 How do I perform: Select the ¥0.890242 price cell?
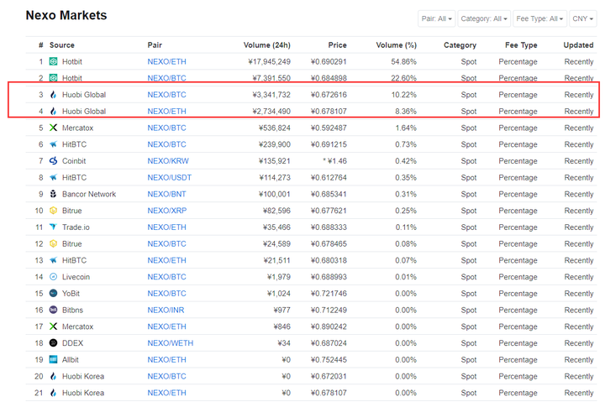pyautogui.click(x=329, y=326)
